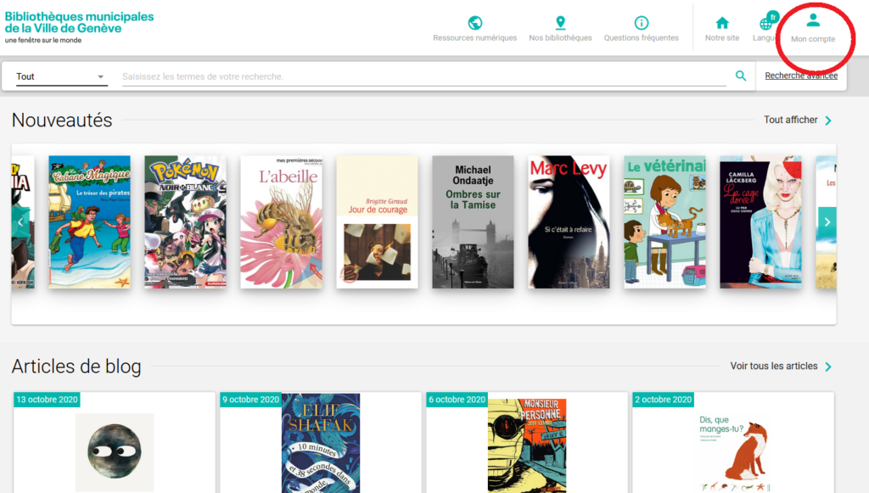Click Bibliothèques municipales de Genève logo
Screen dimensions: 869x493
pos(79,27)
